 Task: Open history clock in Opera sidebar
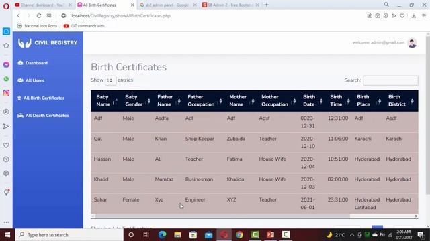coord(6,159)
